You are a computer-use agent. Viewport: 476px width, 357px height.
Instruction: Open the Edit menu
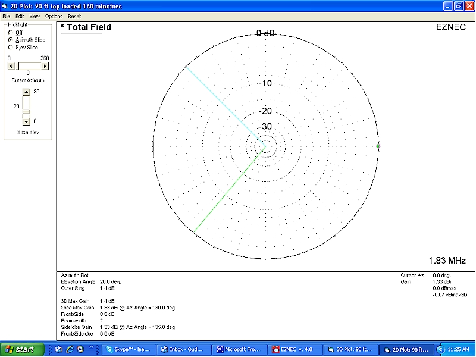point(20,16)
